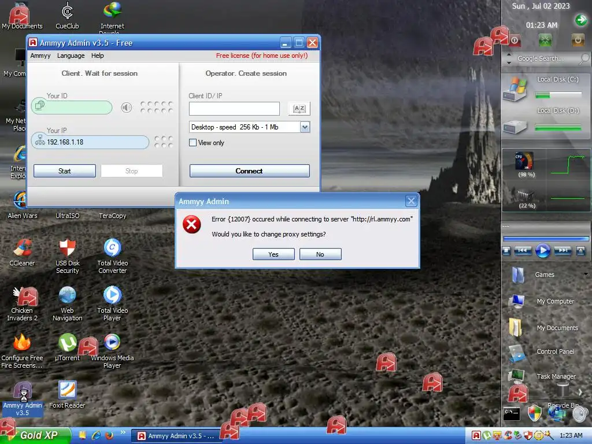Open Configure Free Fire Screensaver icon
Viewport: 592px width, 444px height.
pyautogui.click(x=22, y=351)
